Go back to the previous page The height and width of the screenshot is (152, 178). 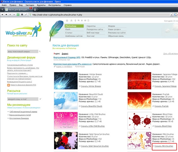tap(6, 15)
